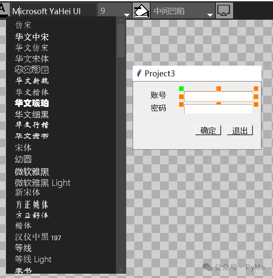This screenshot has width=273, height=278.
Task: Click the top-middle orange resize handle
Action: (219, 88)
